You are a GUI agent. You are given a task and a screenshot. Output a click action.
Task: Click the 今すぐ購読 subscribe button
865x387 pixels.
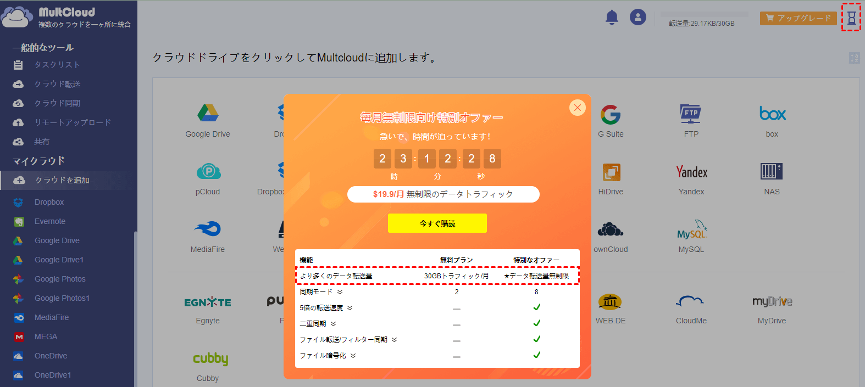click(x=437, y=223)
